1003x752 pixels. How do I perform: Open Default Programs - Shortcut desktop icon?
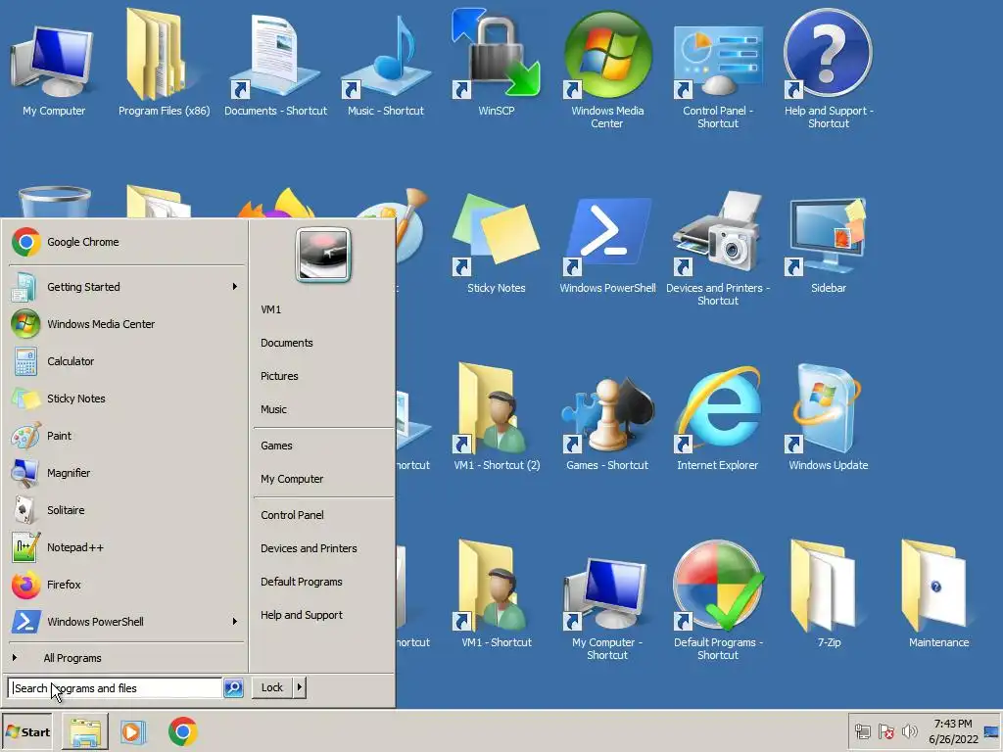pyautogui.click(x=718, y=601)
